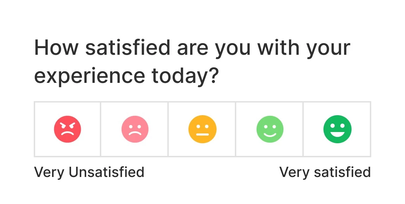Viewport: 405px width, 204px height.
Task: Click the Very satisfied label
Action: tap(325, 172)
